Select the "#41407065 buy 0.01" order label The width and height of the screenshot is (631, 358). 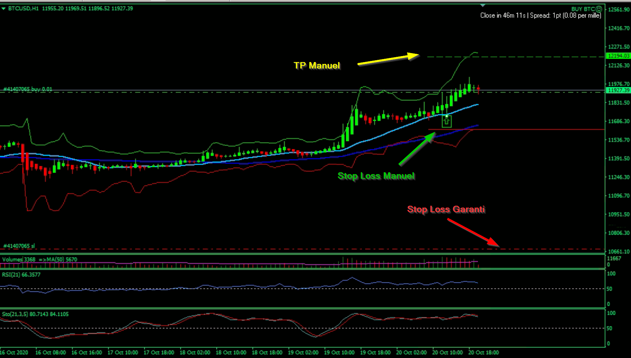tap(28, 89)
